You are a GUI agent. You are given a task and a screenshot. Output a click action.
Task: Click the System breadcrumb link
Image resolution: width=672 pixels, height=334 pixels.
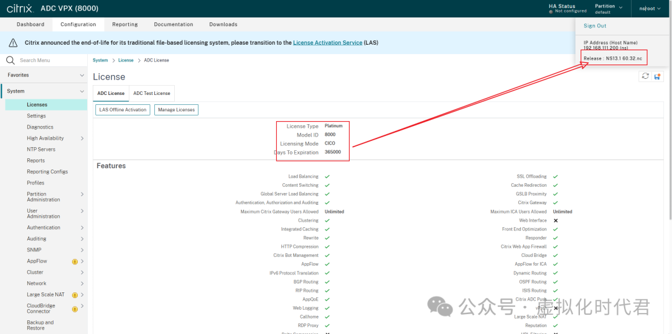100,60
